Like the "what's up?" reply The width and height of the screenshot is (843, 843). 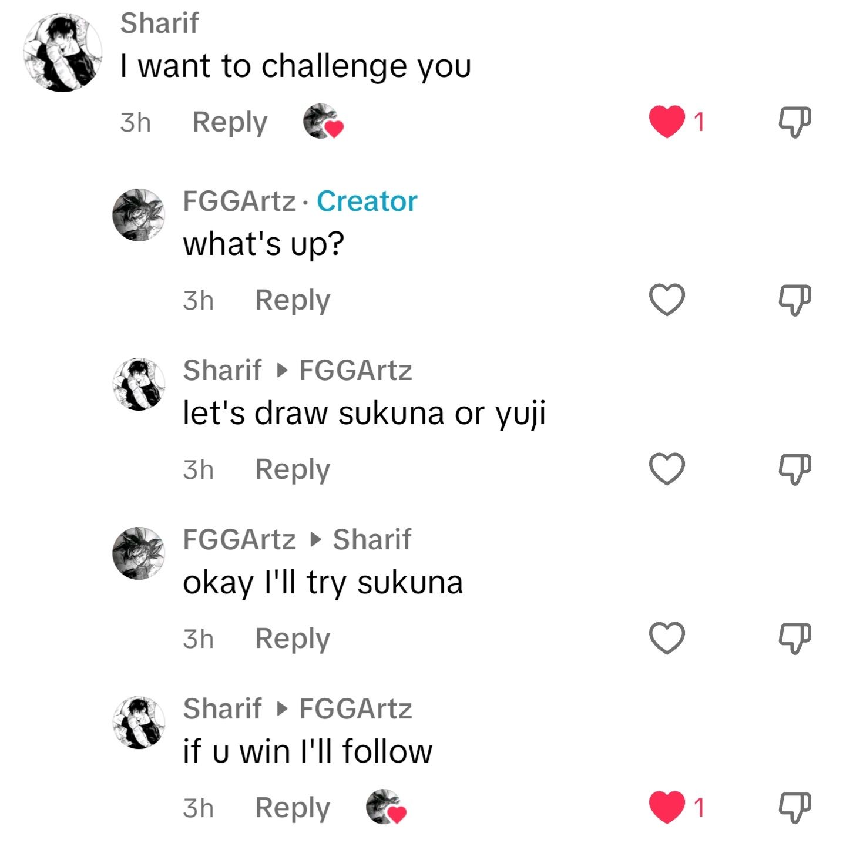[667, 300]
